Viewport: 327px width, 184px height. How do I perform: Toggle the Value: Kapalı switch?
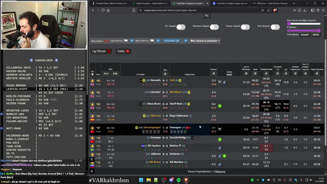[x=245, y=27]
